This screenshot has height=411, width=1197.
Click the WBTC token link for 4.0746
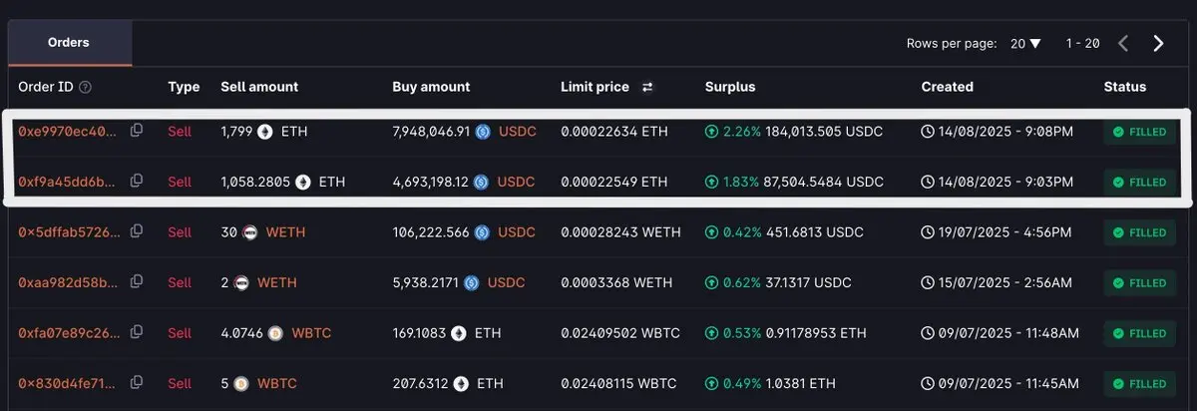309,333
